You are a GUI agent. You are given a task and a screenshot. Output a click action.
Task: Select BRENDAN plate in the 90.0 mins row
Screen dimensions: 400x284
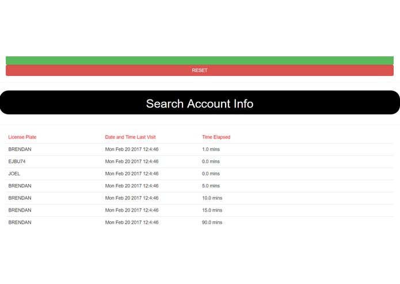click(x=20, y=222)
